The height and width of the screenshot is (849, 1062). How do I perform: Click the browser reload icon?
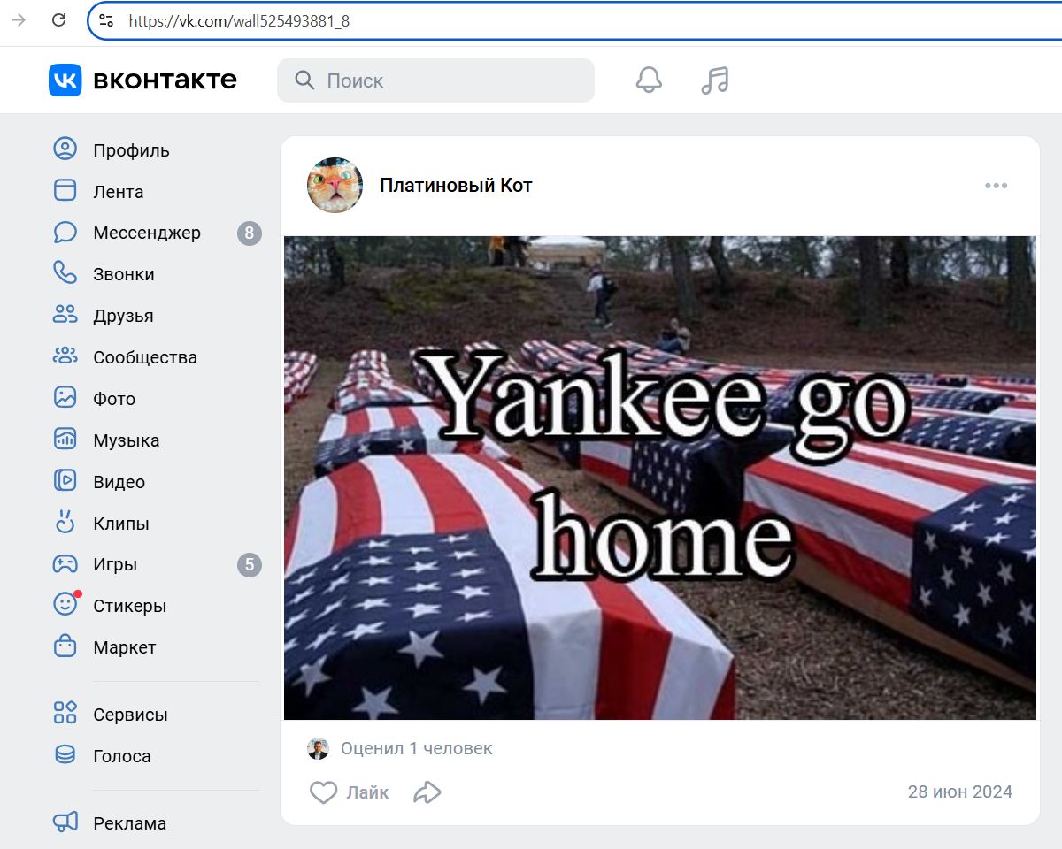point(59,20)
